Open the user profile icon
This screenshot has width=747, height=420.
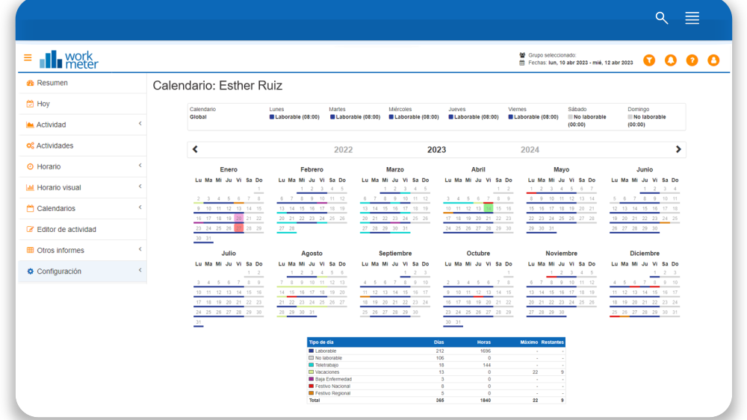713,60
